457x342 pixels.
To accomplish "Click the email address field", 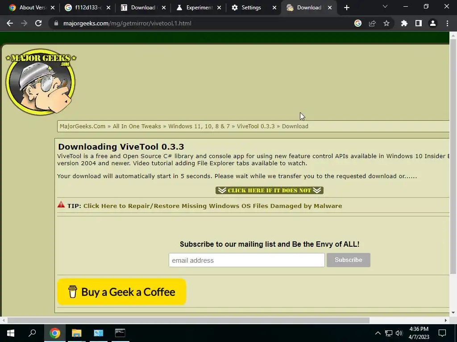I will pyautogui.click(x=246, y=260).
